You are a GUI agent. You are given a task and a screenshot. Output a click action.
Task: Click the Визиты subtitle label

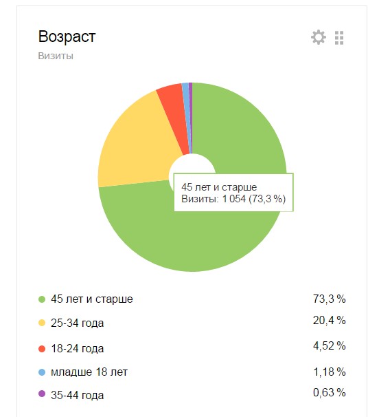click(56, 56)
